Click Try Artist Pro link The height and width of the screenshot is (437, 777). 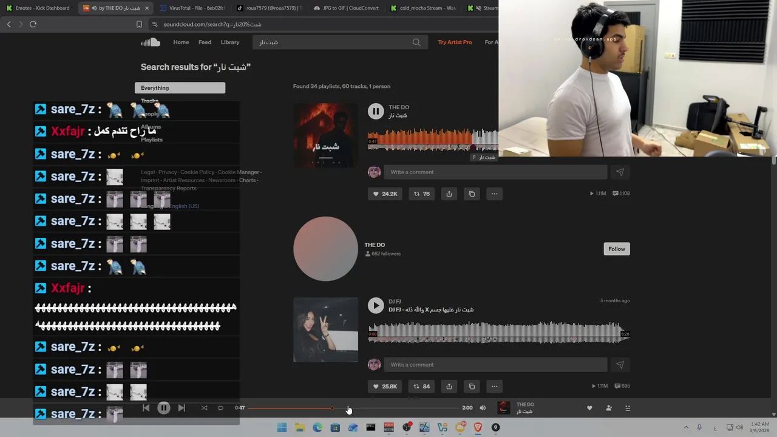click(455, 42)
